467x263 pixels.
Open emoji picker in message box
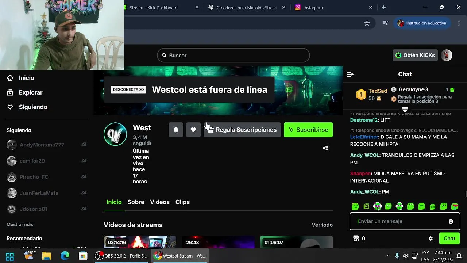[x=451, y=221]
